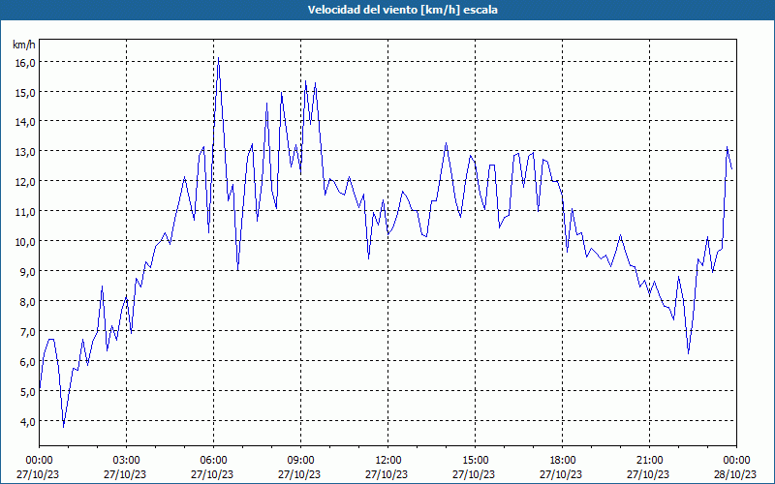The image size is (775, 484).
Task: Click the 06:00 time axis label
Action: point(213,461)
